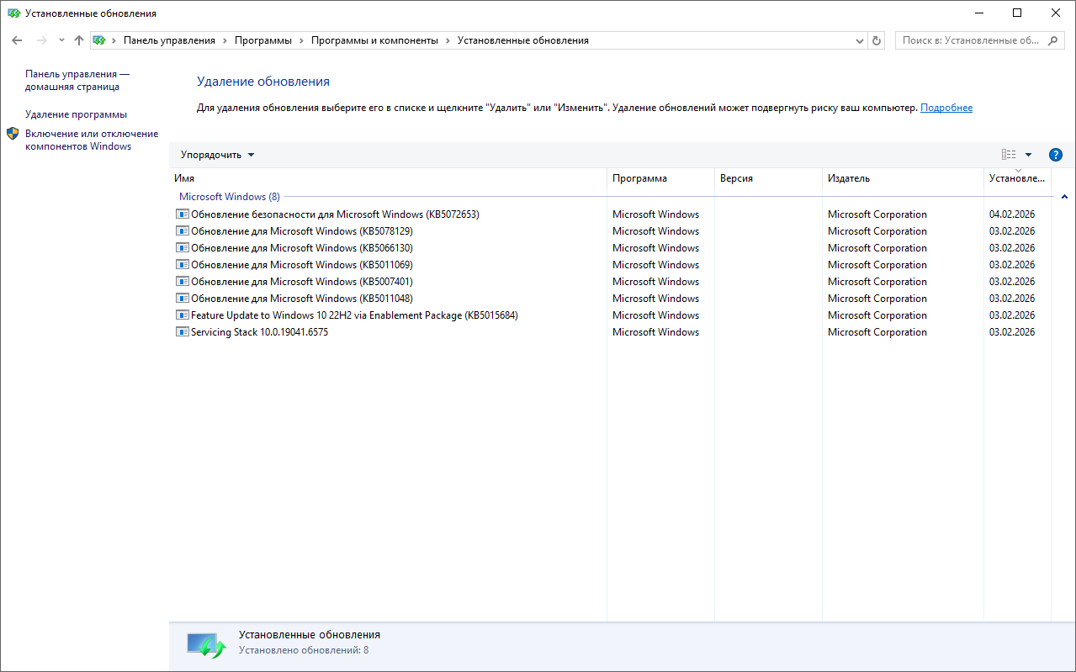Open Help via the blue question mark icon
The height and width of the screenshot is (672, 1076).
coord(1056,155)
